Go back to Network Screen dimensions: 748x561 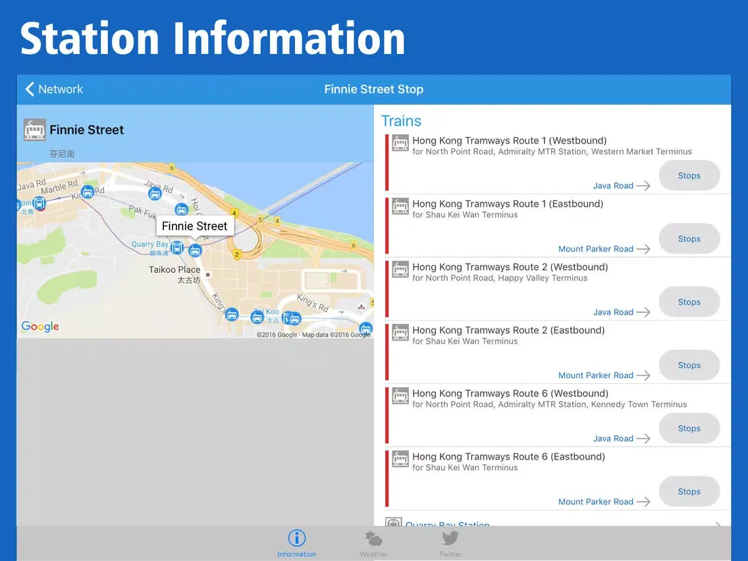pyautogui.click(x=54, y=89)
